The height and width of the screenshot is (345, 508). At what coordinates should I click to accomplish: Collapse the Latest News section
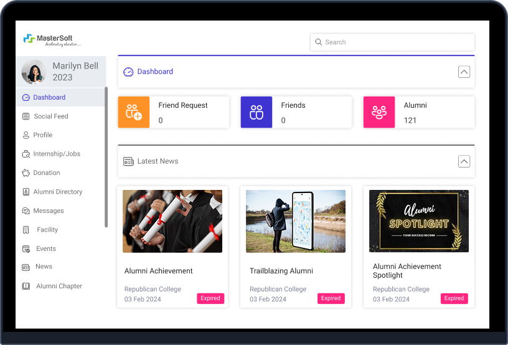pos(464,161)
